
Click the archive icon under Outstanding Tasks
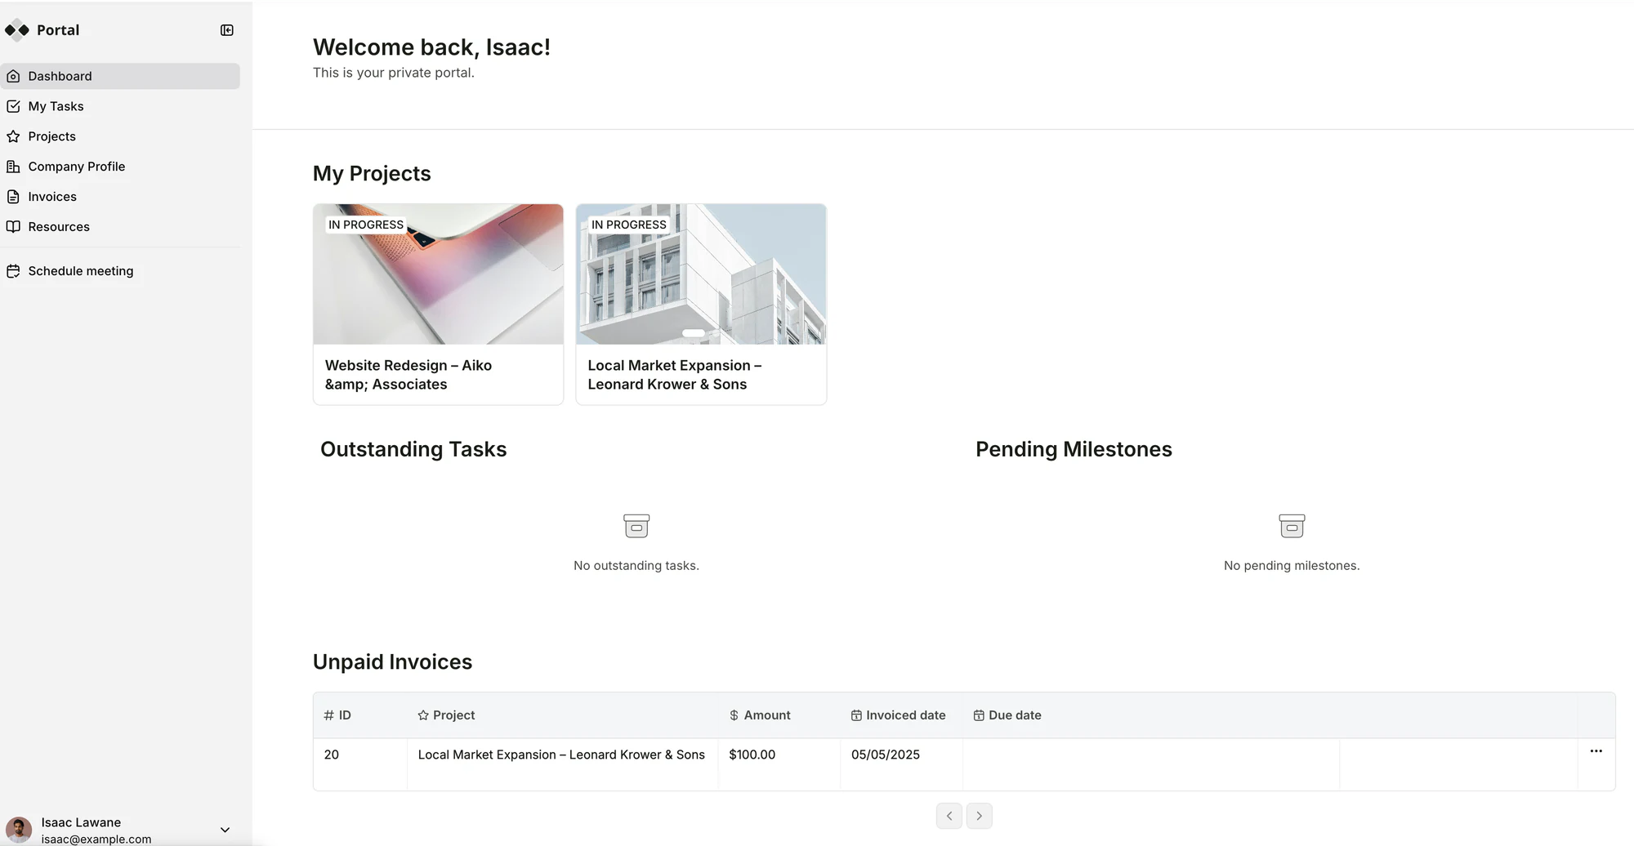pos(636,526)
